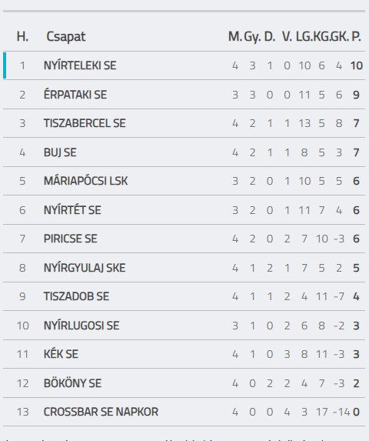
Task: Open PIRICSE SE team row
Action: [184, 239]
